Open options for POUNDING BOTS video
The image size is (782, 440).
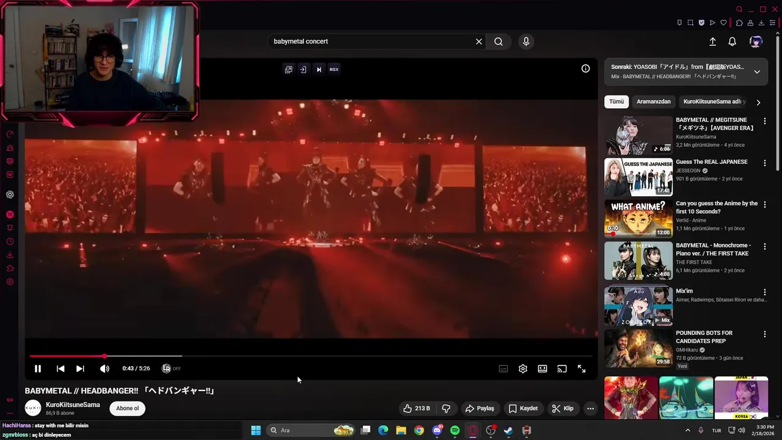[x=764, y=334]
